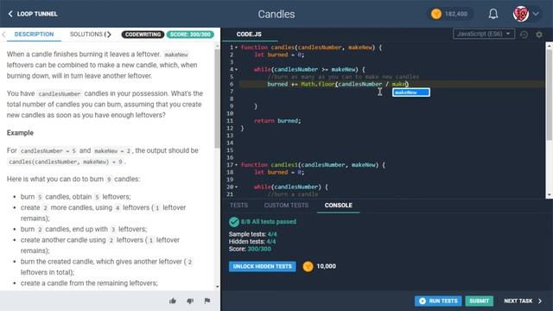Collapse the while loop on line 20
This screenshot has height=311, width=553.
point(236,187)
